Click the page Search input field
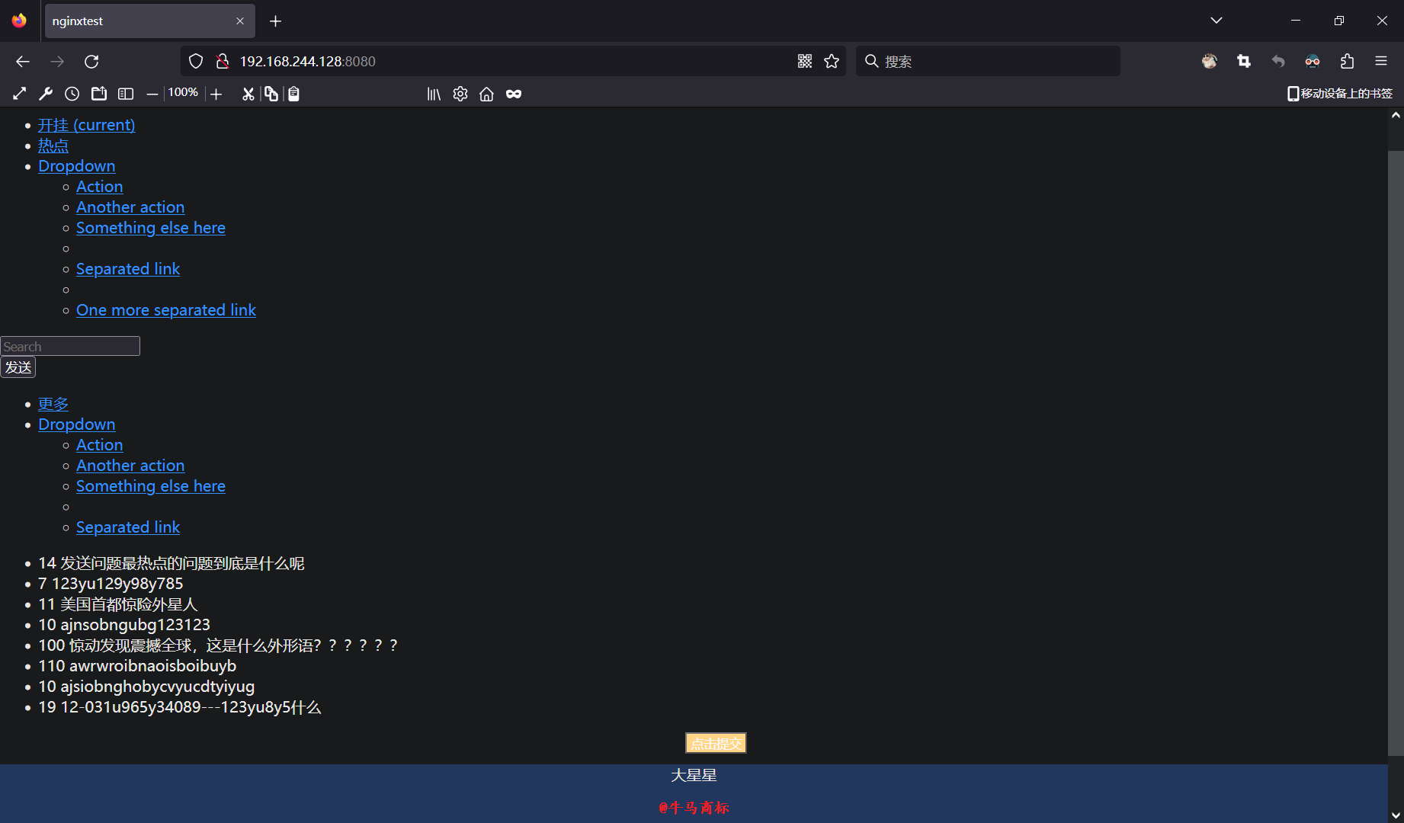This screenshot has width=1404, height=823. 70,346
